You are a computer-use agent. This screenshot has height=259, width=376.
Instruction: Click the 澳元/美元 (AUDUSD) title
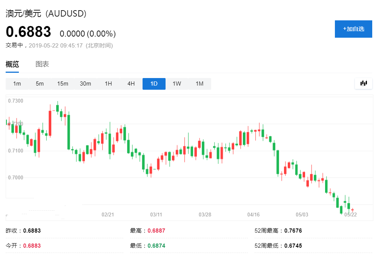(x=46, y=14)
